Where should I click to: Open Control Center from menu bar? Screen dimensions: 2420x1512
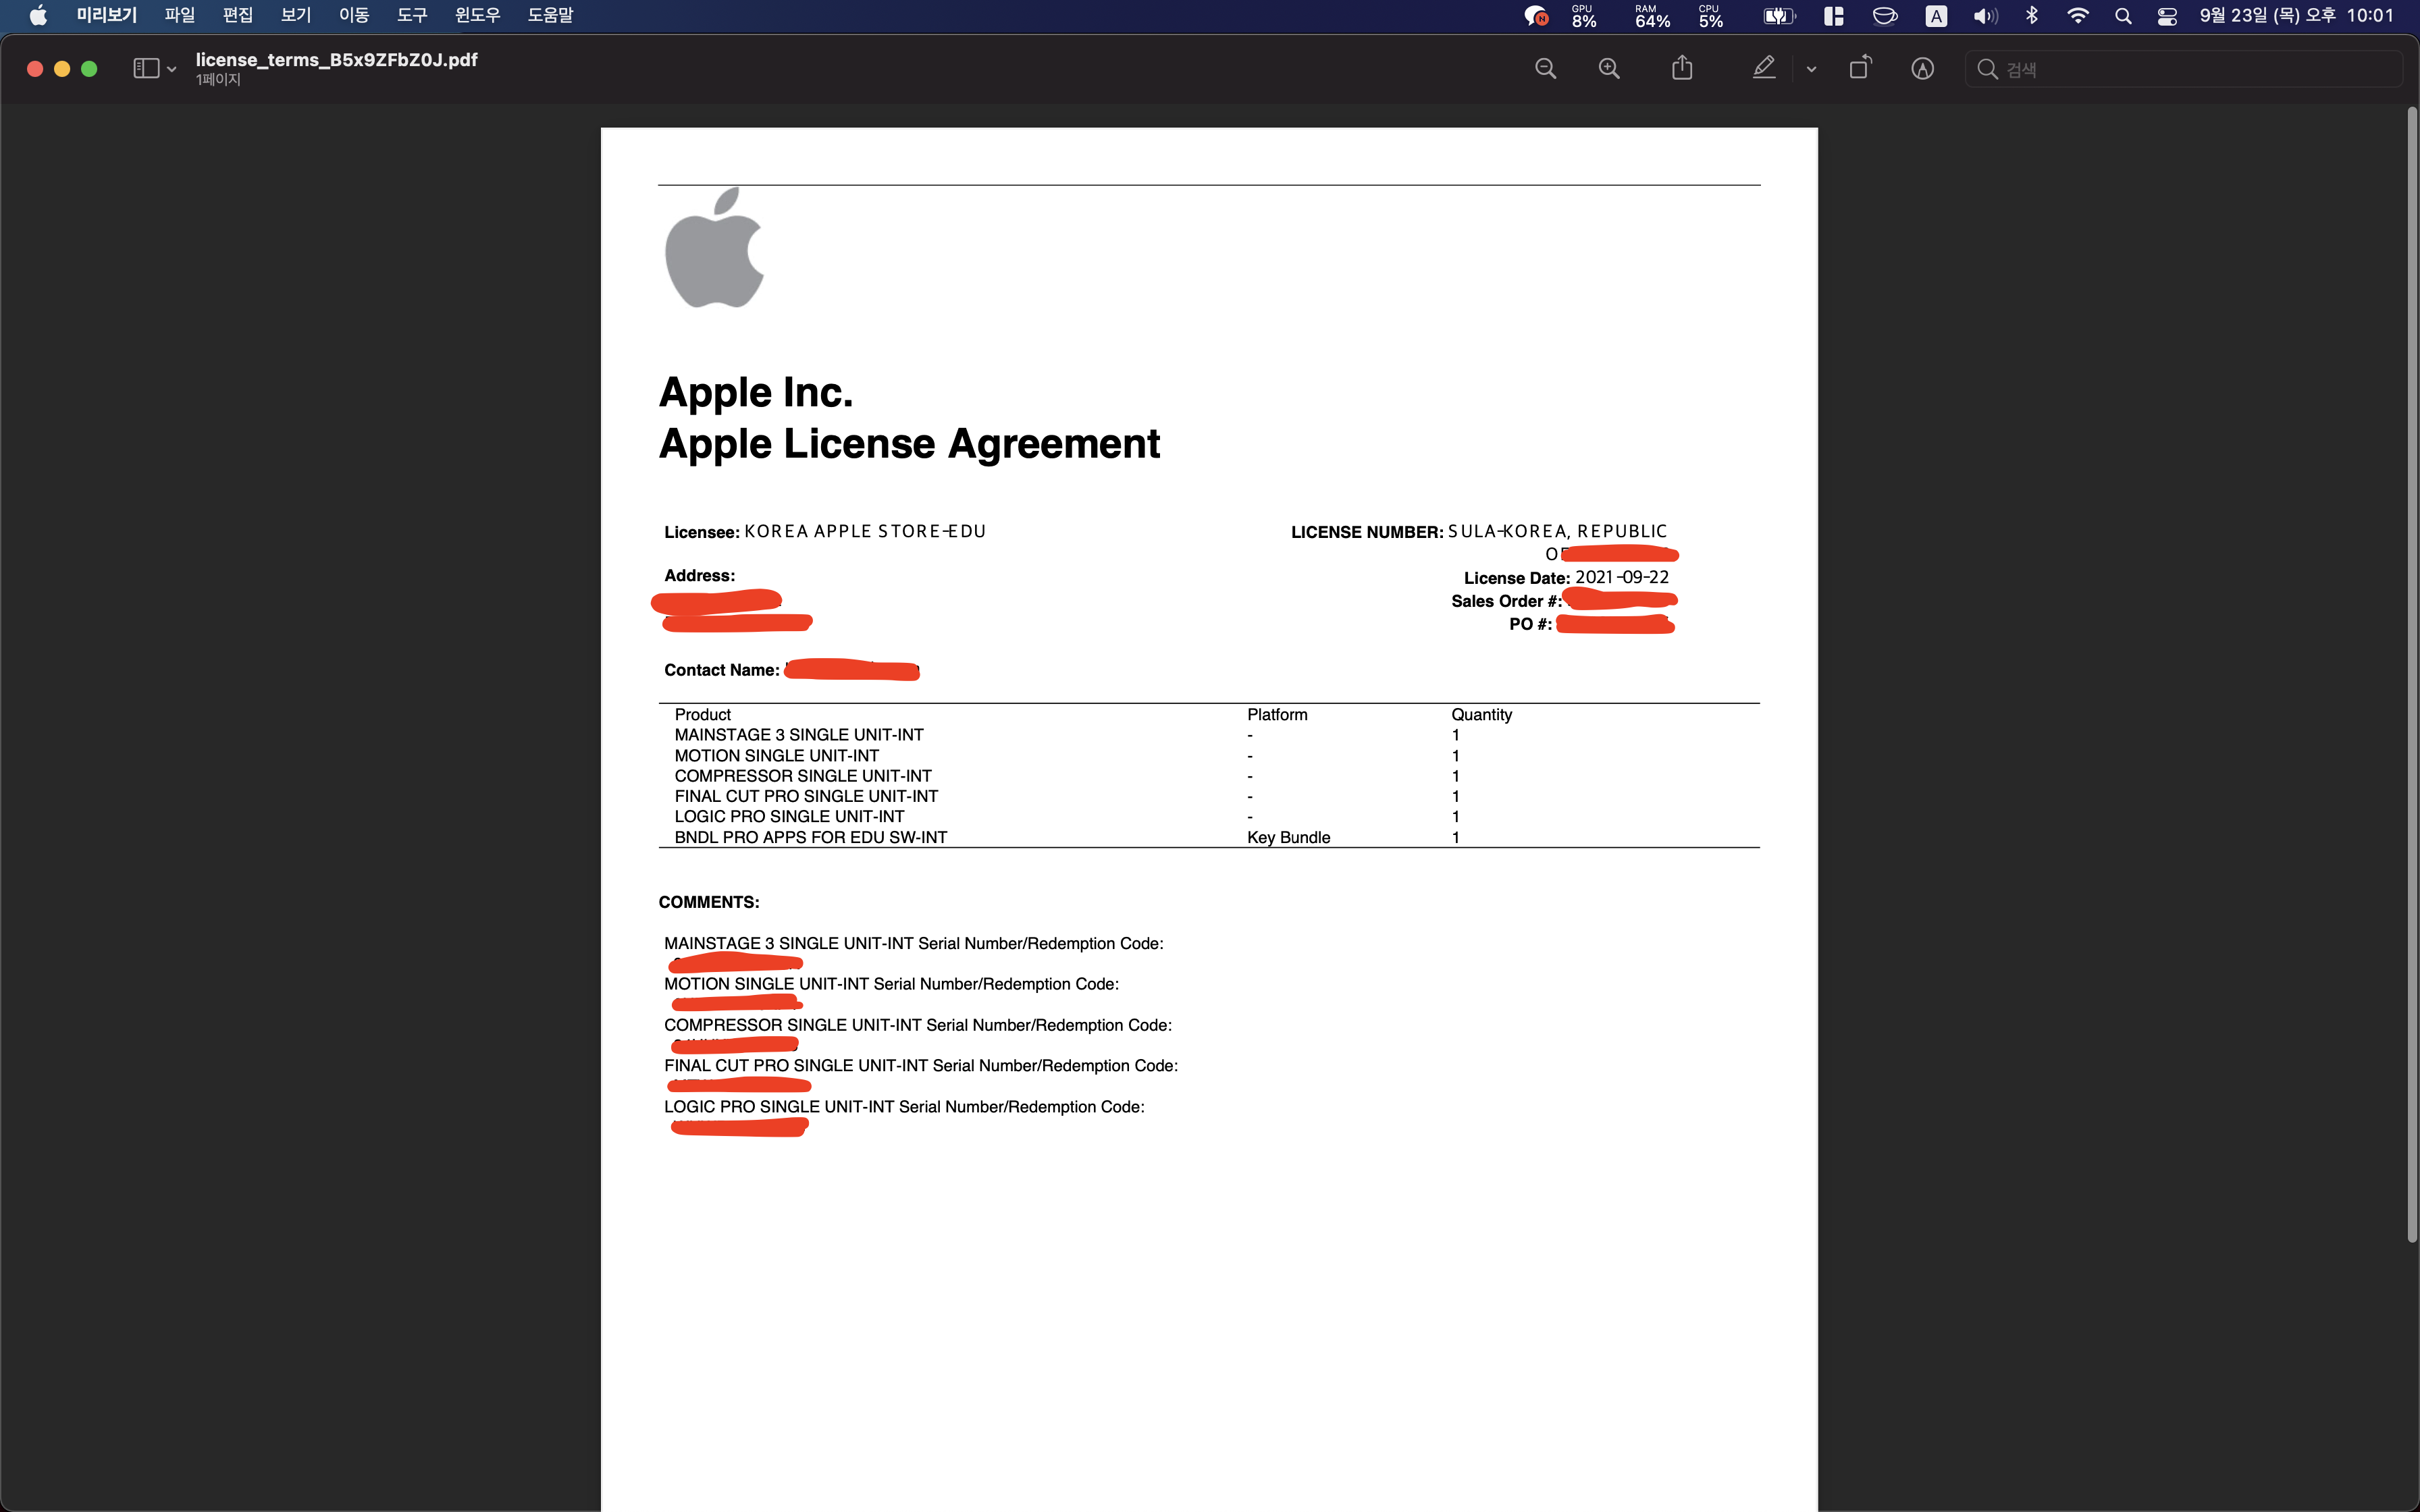tap(2167, 16)
